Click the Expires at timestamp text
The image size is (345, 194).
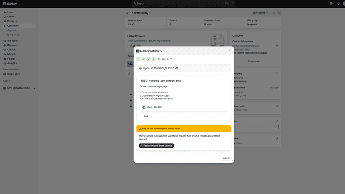pos(160,68)
